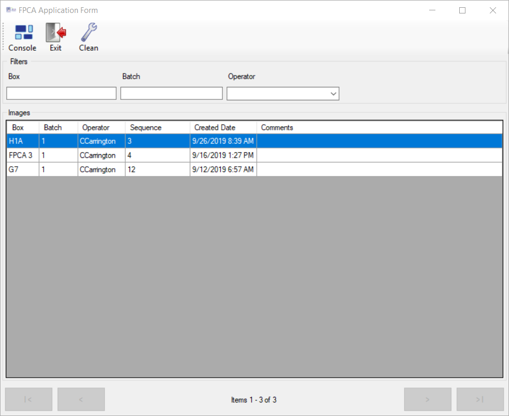Click CCarrington in the G7 row

click(102, 169)
